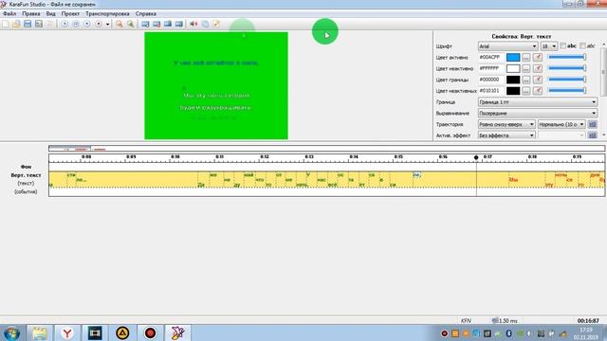
Task: Click the second round playback icon
Action: 76,24
